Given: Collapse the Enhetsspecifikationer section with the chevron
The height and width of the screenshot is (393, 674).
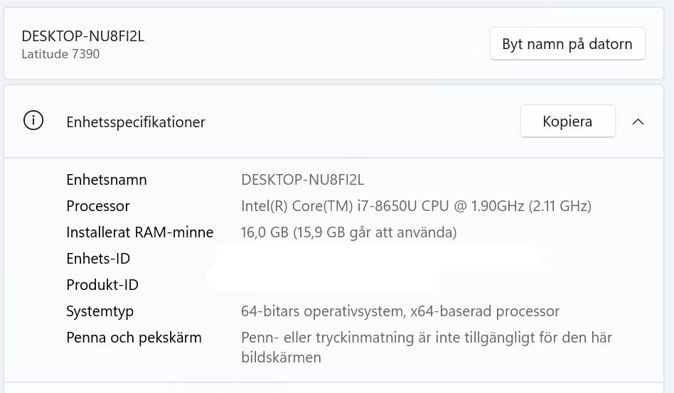Looking at the screenshot, I should coord(638,122).
